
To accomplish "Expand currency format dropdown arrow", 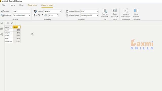I will [x=37, y=16].
